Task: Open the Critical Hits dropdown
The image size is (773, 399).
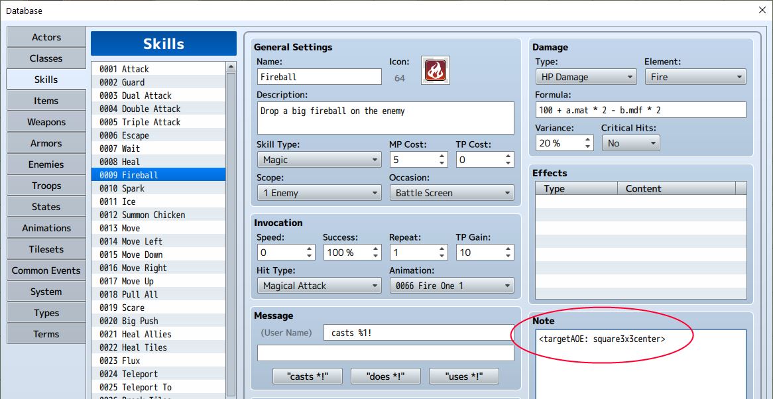Action: 630,142
